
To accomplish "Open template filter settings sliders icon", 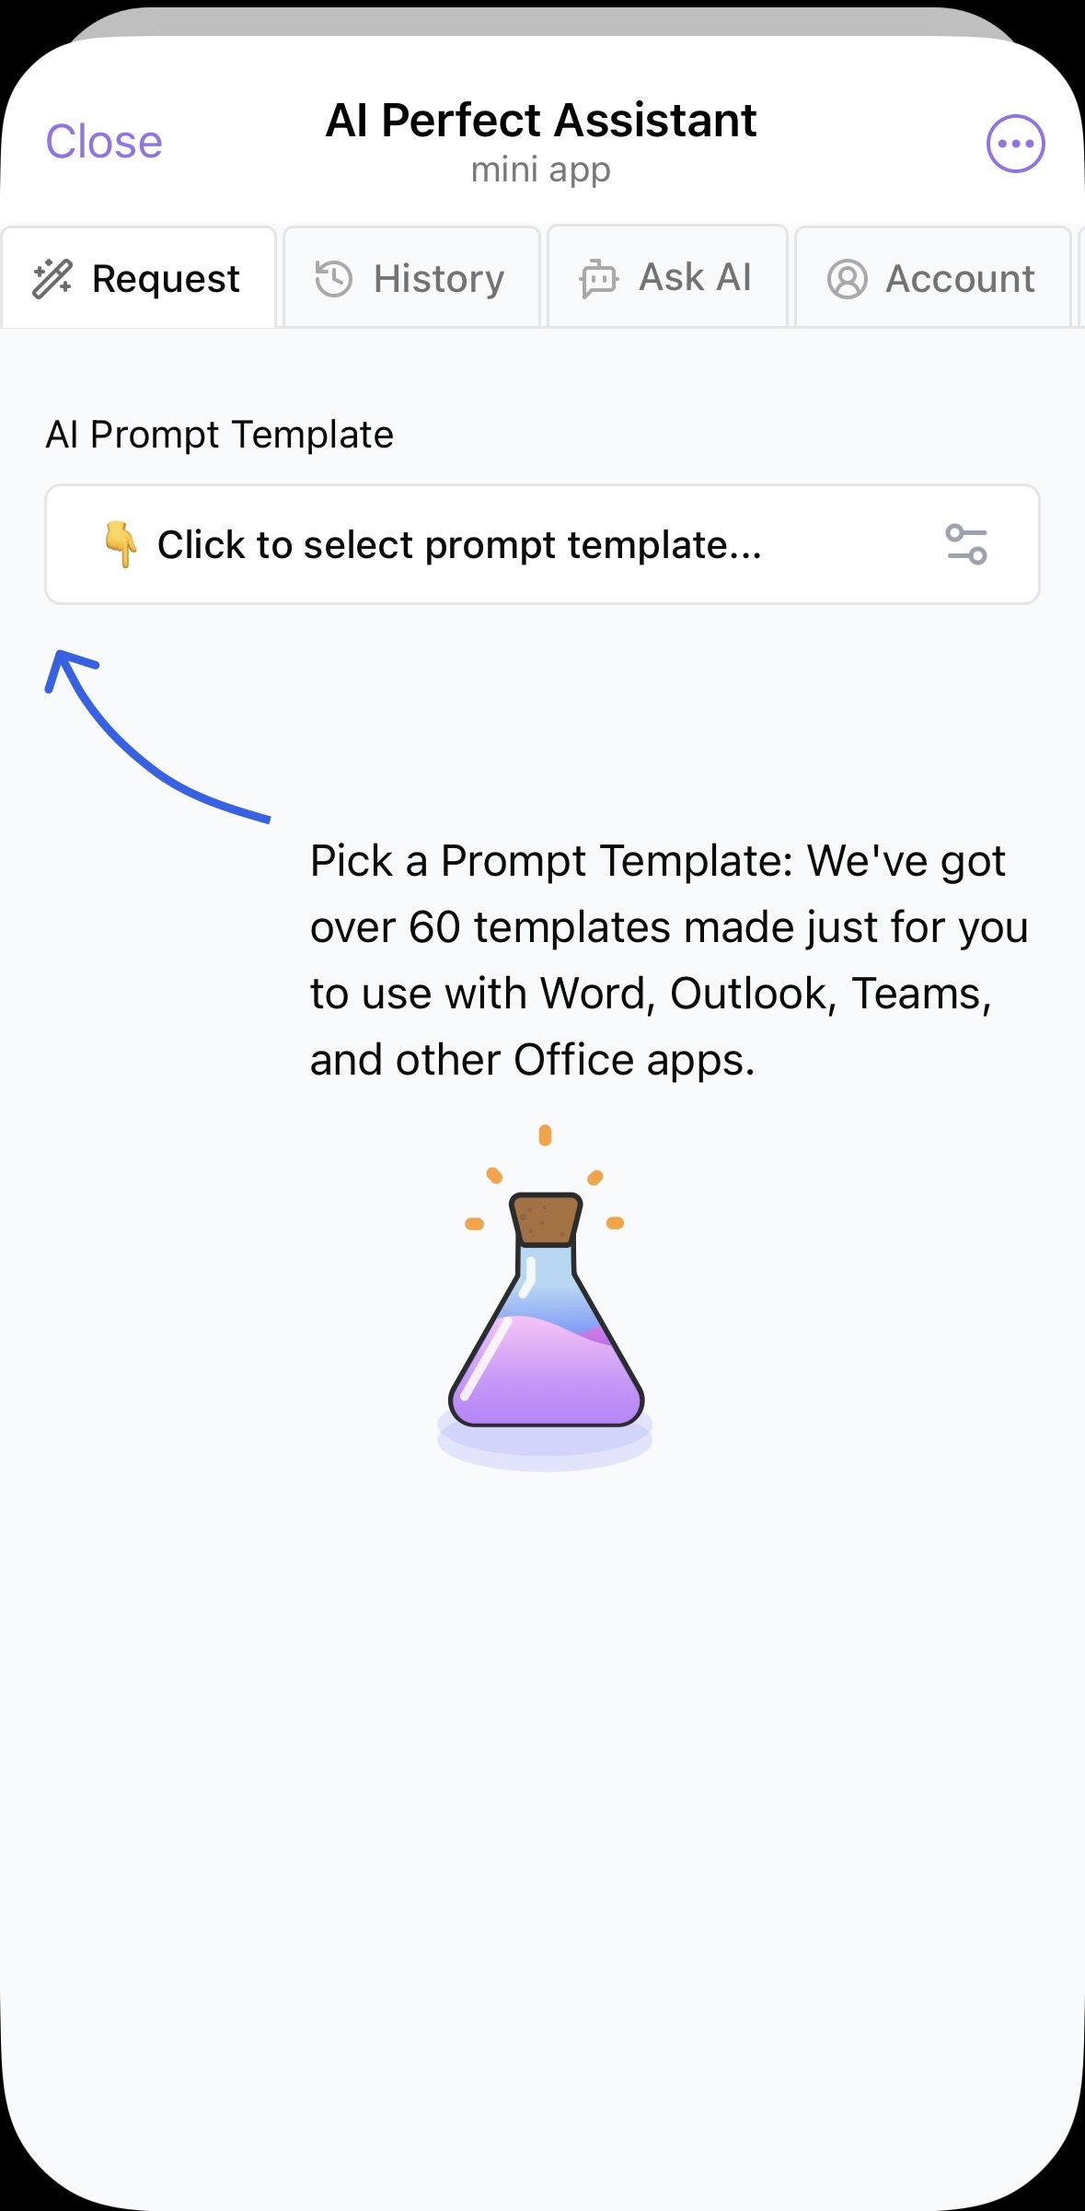I will coord(966,544).
